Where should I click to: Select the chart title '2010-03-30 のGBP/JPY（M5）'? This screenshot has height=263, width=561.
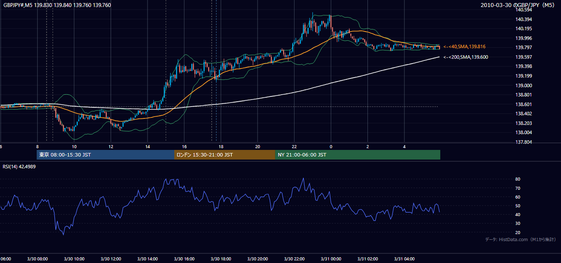[x=518, y=5]
